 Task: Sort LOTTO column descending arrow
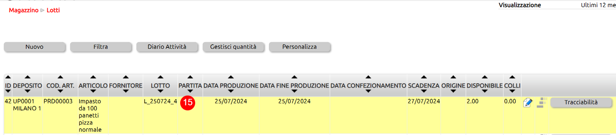point(160,91)
